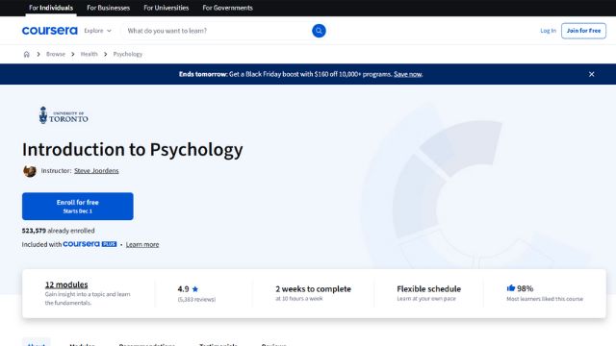The width and height of the screenshot is (616, 346).
Task: Click the Flexible schedule text
Action: coord(428,288)
